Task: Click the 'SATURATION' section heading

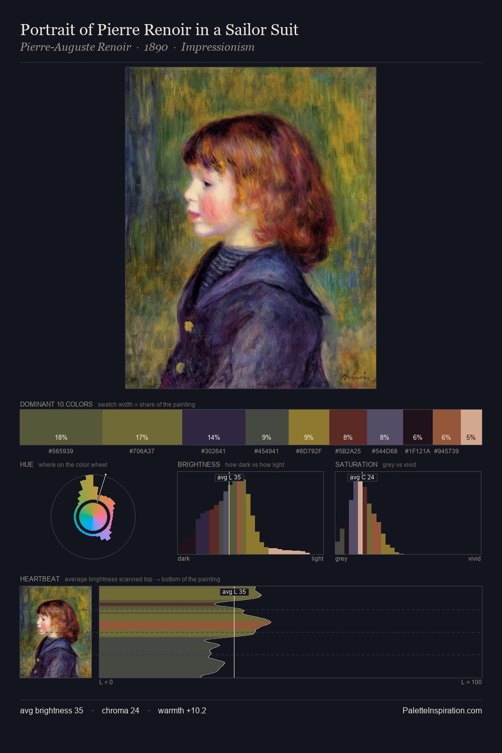Action: tap(356, 464)
